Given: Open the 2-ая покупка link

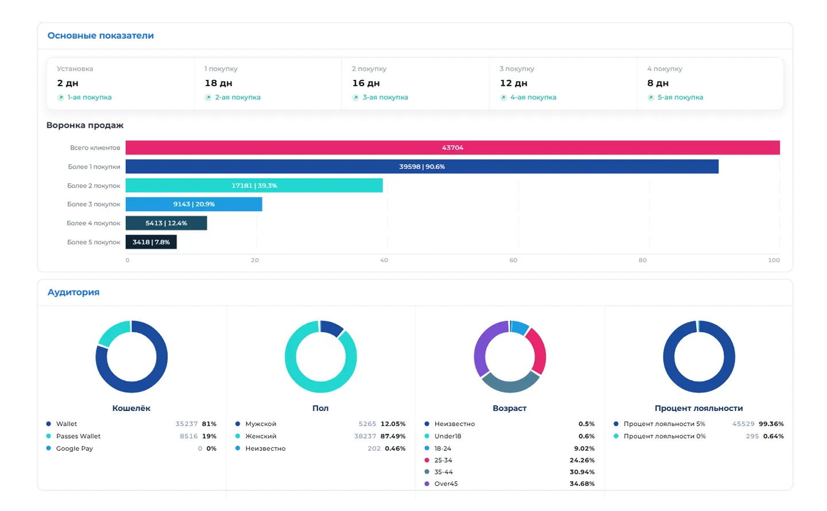Looking at the screenshot, I should [238, 97].
